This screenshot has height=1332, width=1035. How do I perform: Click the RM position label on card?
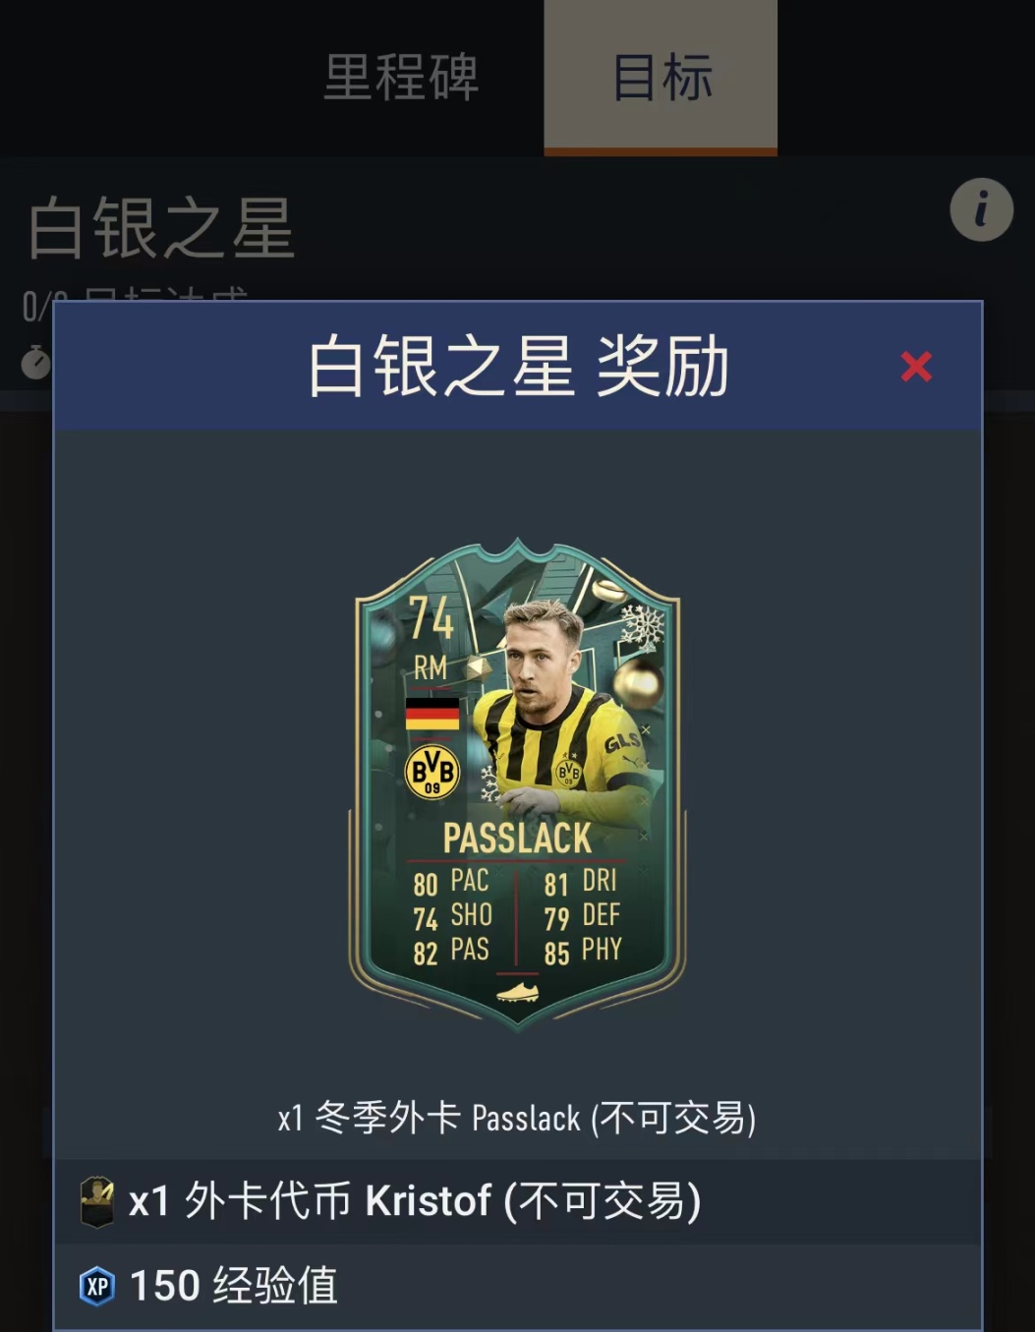[x=431, y=668]
